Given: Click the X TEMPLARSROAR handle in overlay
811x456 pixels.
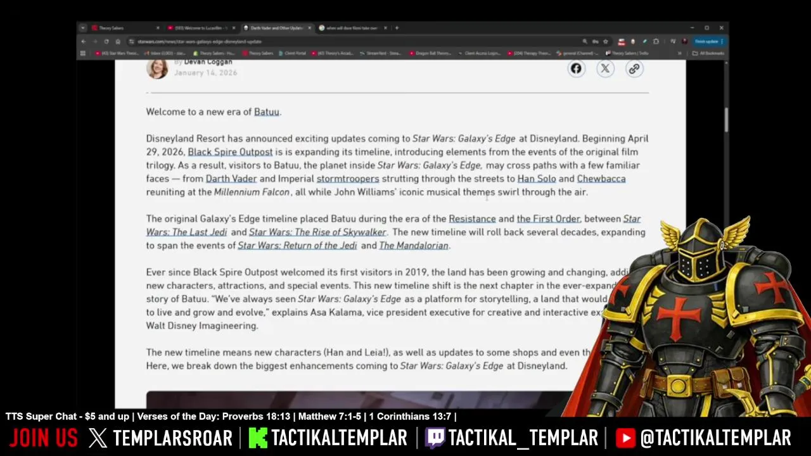Looking at the screenshot, I should tap(161, 438).
